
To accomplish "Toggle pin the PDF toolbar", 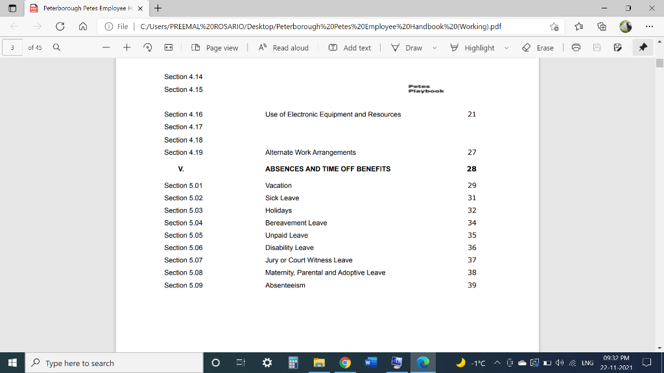I will pos(643,47).
